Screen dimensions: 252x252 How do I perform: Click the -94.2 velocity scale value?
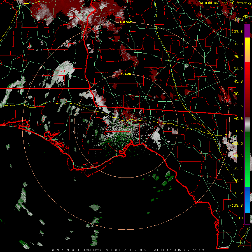click(x=237, y=193)
